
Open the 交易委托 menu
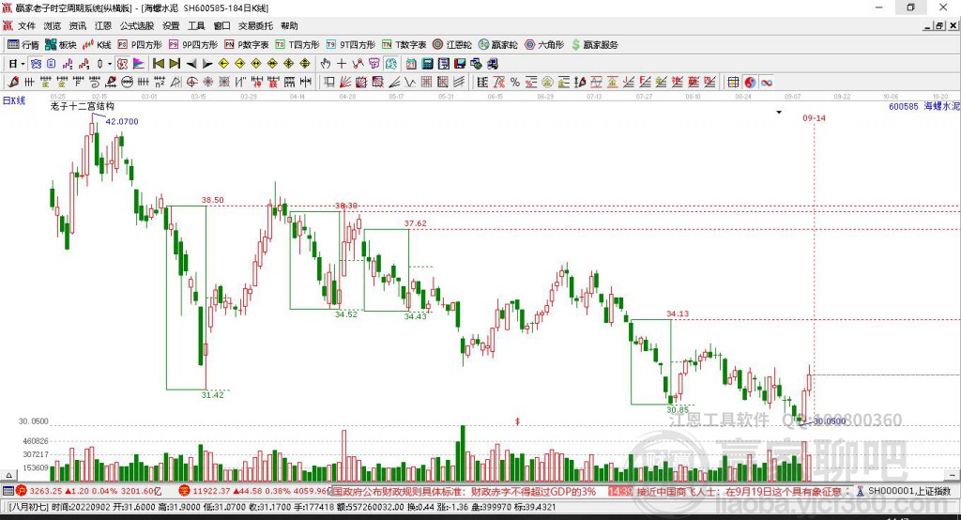pyautogui.click(x=255, y=25)
